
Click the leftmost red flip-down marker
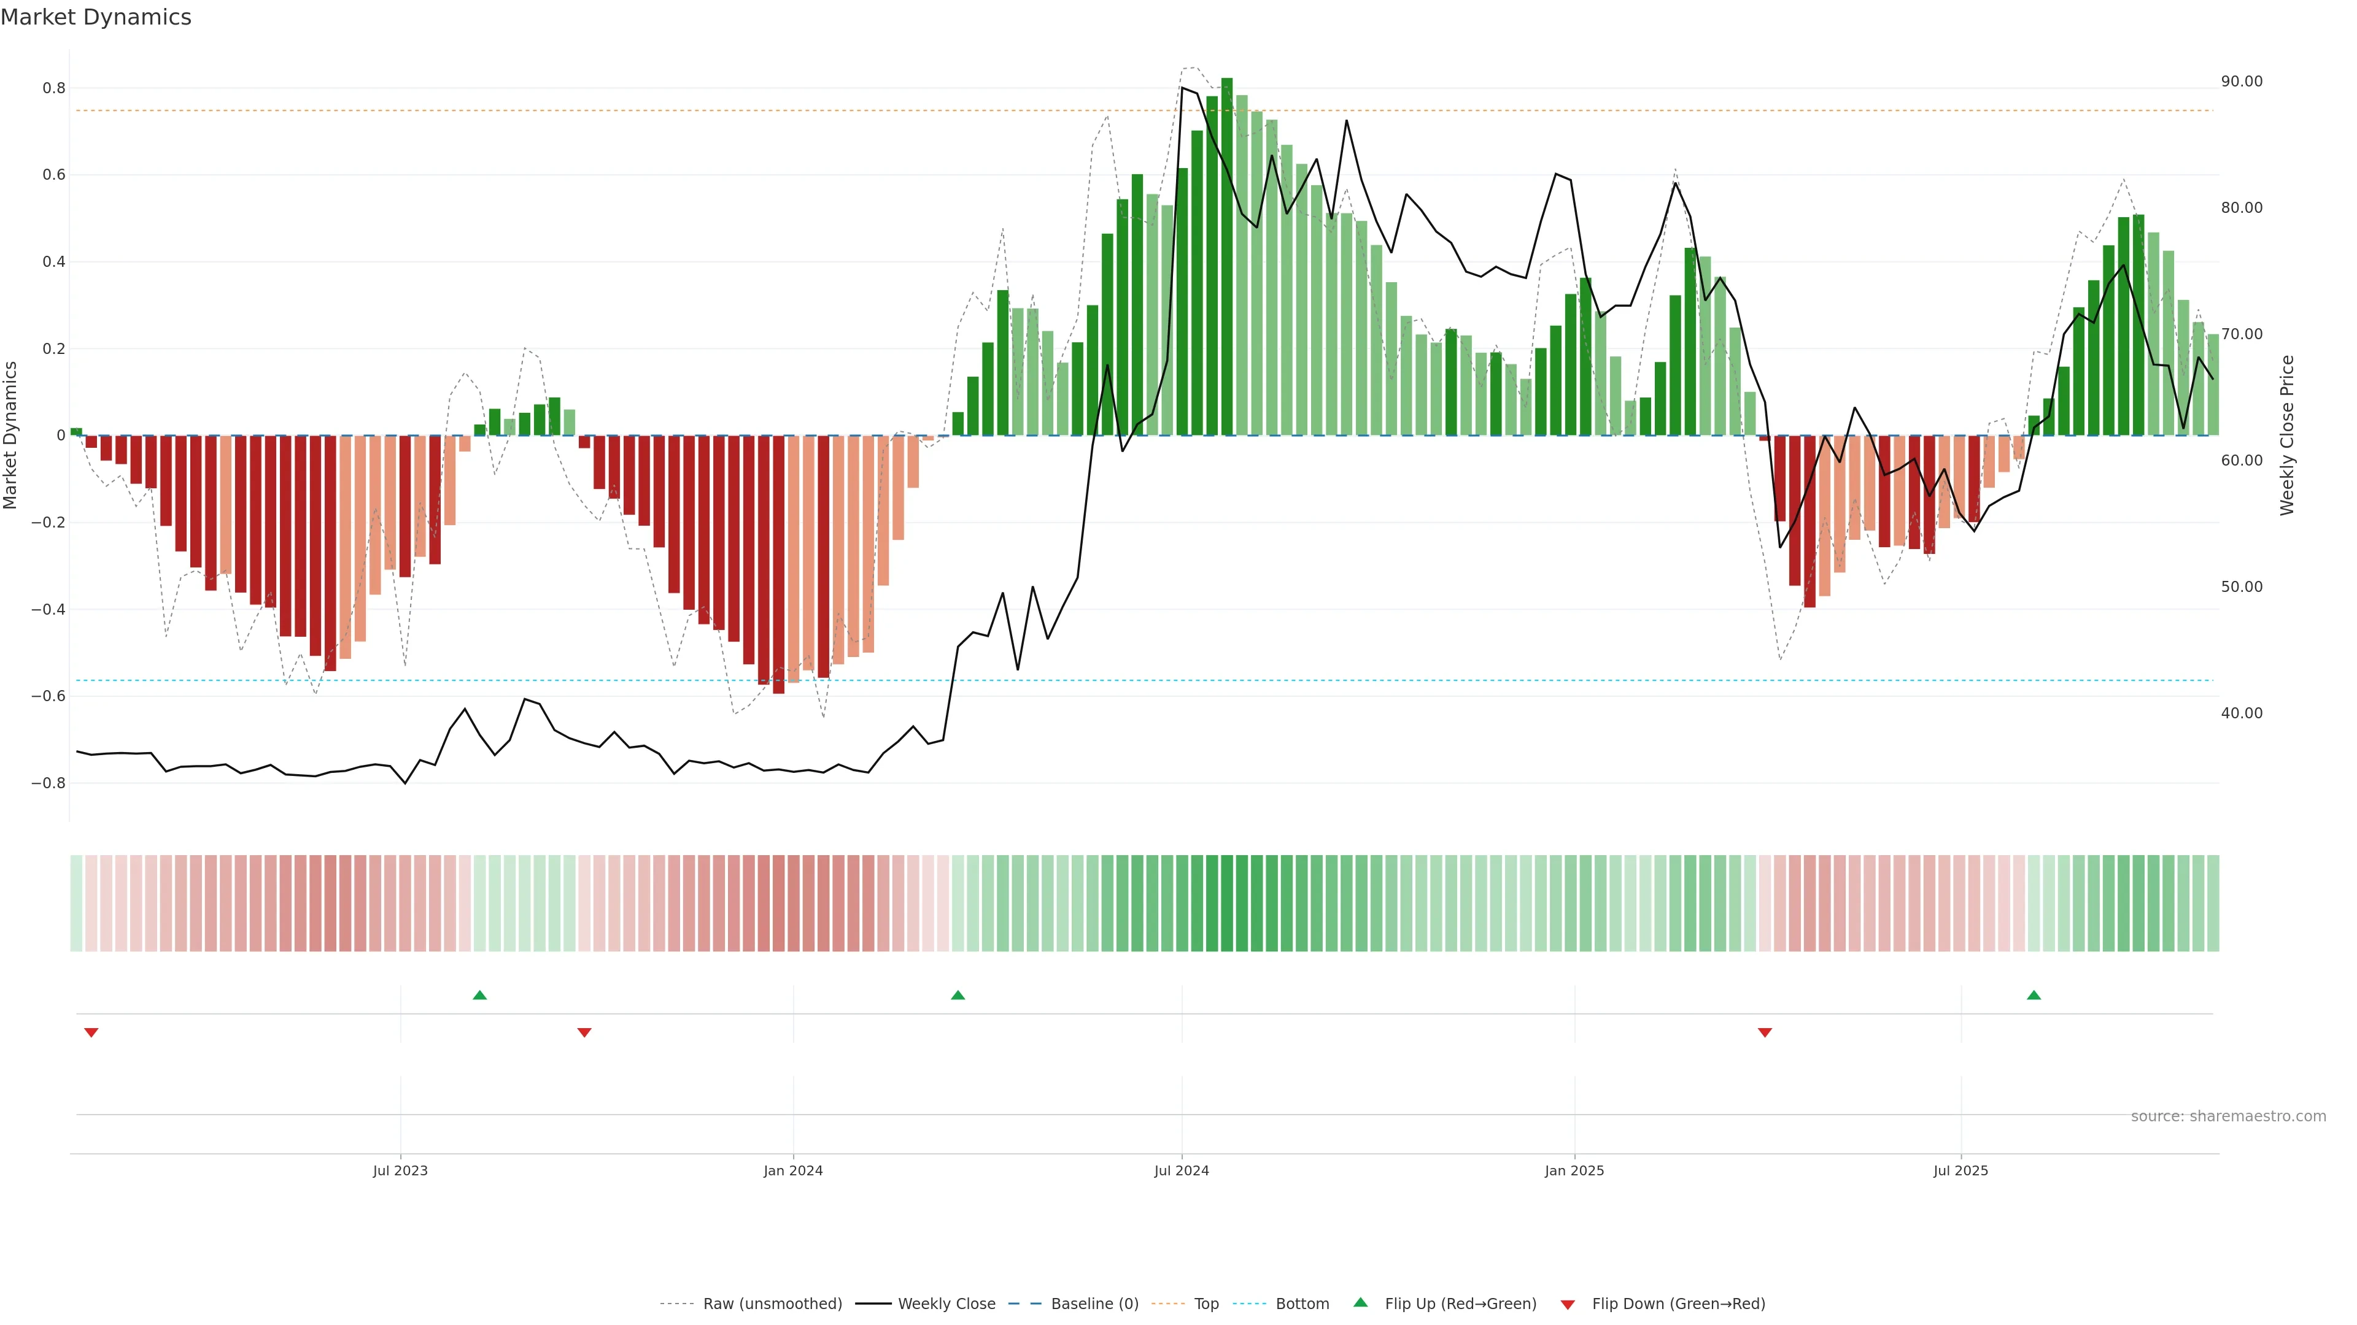[91, 1032]
